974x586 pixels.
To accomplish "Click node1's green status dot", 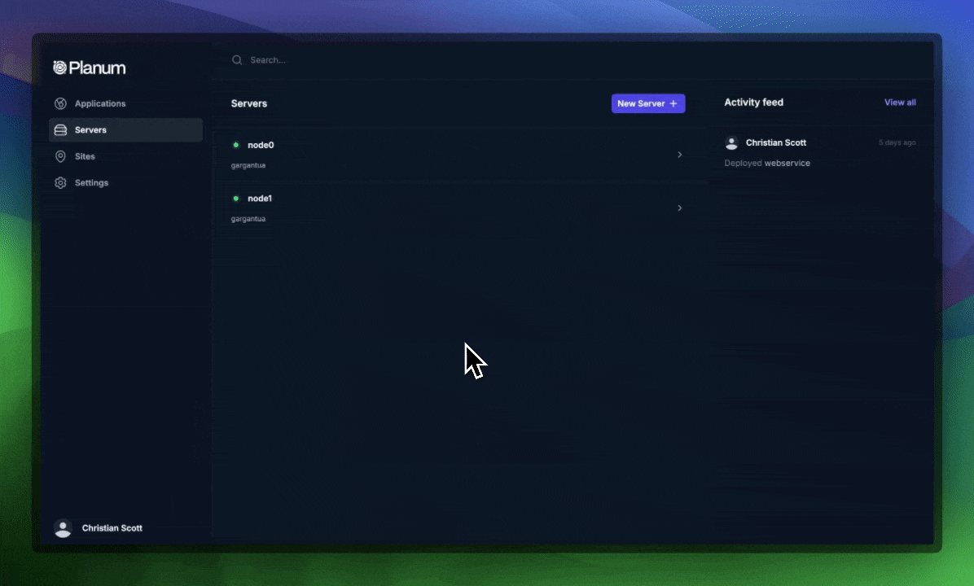I will tap(235, 198).
